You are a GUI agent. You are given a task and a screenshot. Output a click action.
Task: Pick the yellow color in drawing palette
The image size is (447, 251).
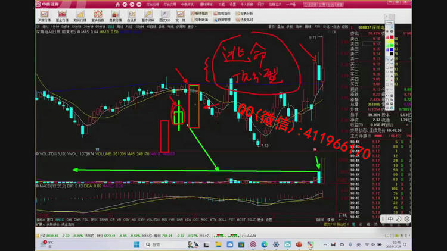tap(392, 42)
